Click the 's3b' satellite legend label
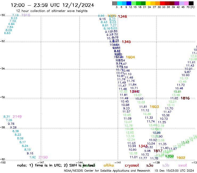 click(x=166, y=165)
